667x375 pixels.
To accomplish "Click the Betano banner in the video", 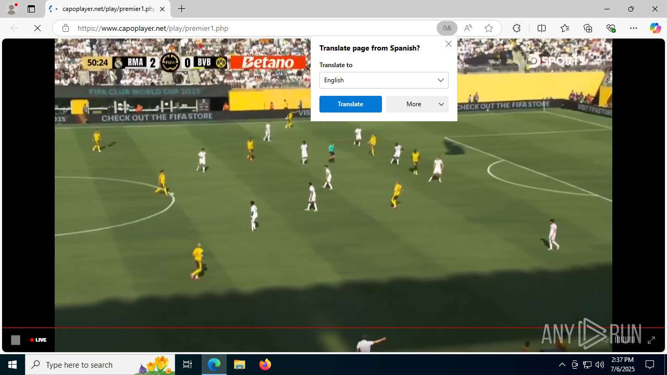I will pos(268,63).
